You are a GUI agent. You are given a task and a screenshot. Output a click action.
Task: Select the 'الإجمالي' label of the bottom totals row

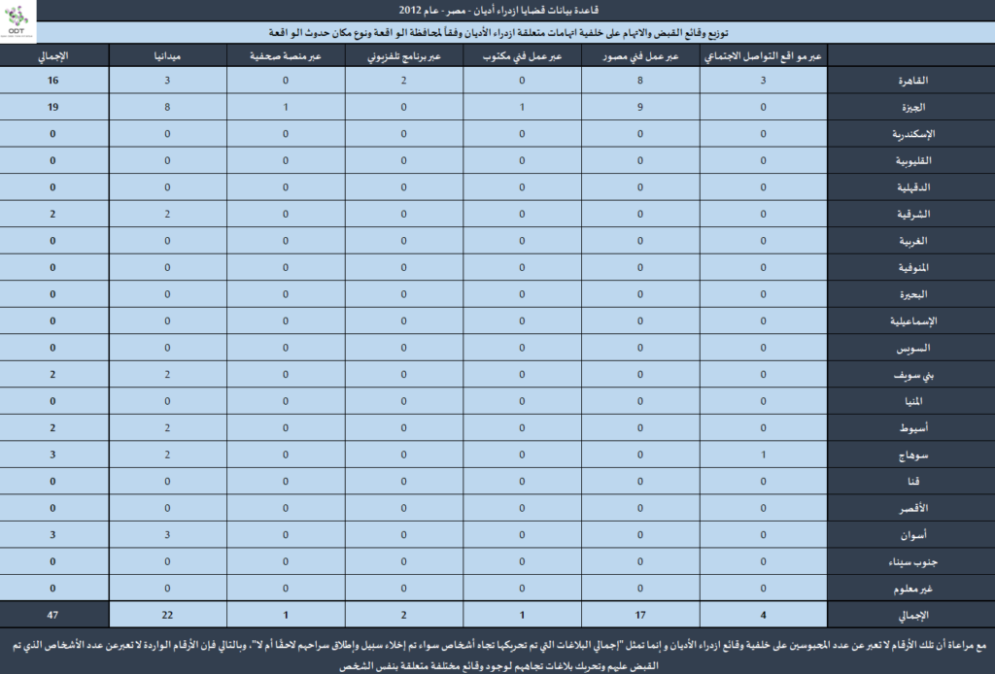(x=913, y=615)
